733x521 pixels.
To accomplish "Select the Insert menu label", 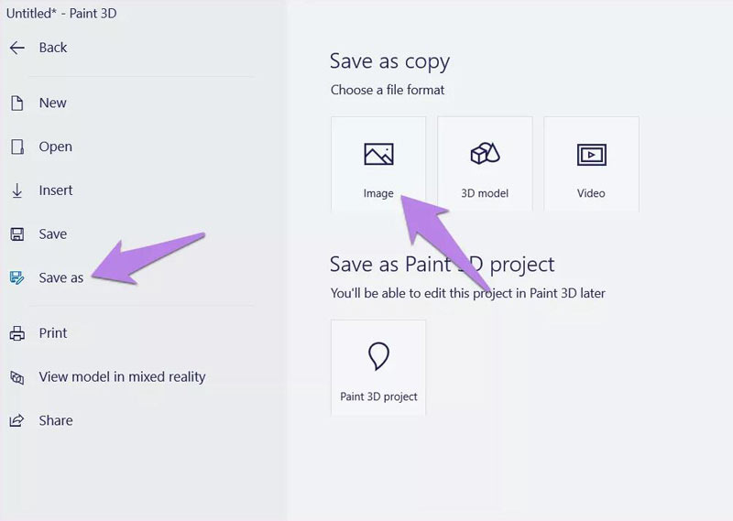I will pos(56,190).
